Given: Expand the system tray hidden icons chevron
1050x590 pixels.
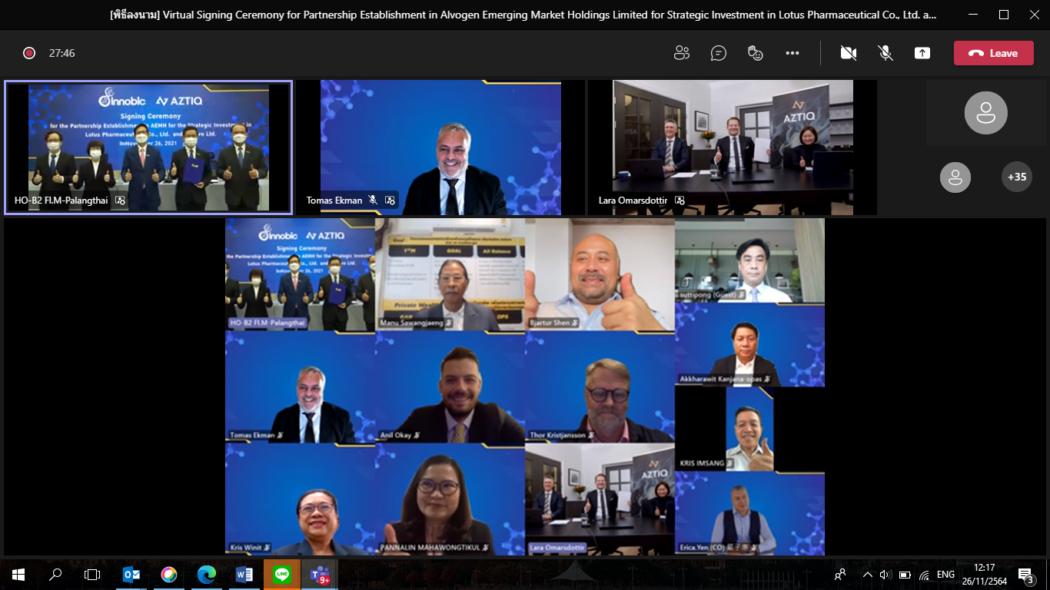Looking at the screenshot, I should pyautogui.click(x=868, y=575).
